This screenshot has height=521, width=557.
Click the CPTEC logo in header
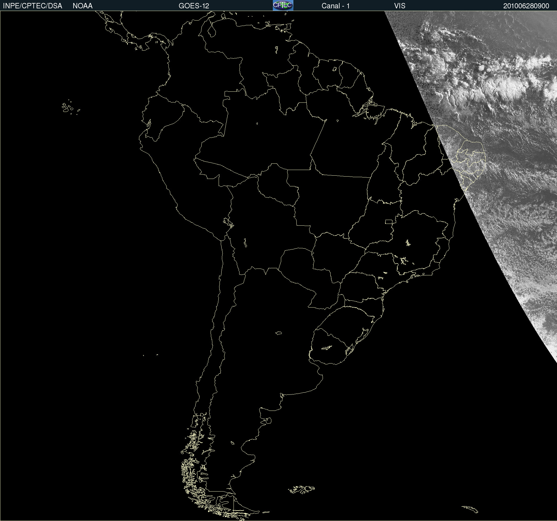(x=283, y=5)
